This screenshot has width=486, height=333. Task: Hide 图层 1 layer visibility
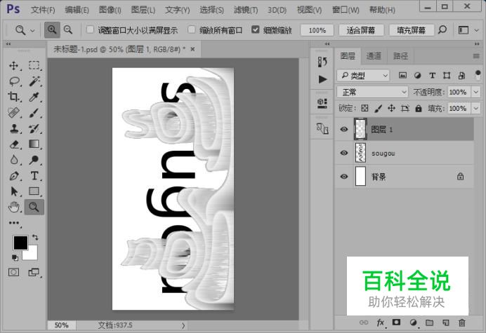pos(343,130)
